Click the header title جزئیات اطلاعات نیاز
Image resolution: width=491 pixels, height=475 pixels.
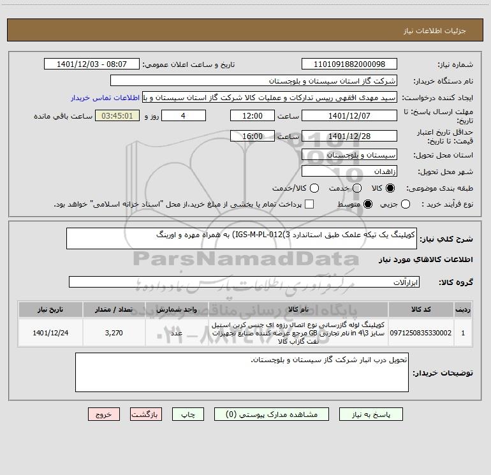point(435,31)
